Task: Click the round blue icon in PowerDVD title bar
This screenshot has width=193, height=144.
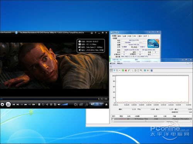Action: pyautogui.click(x=16, y=33)
